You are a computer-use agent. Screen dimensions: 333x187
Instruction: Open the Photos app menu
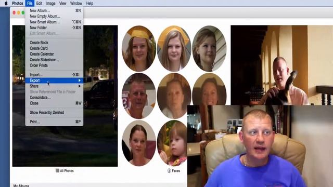(x=17, y=3)
